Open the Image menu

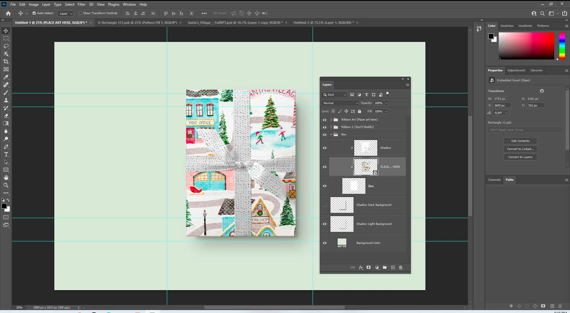pos(34,4)
